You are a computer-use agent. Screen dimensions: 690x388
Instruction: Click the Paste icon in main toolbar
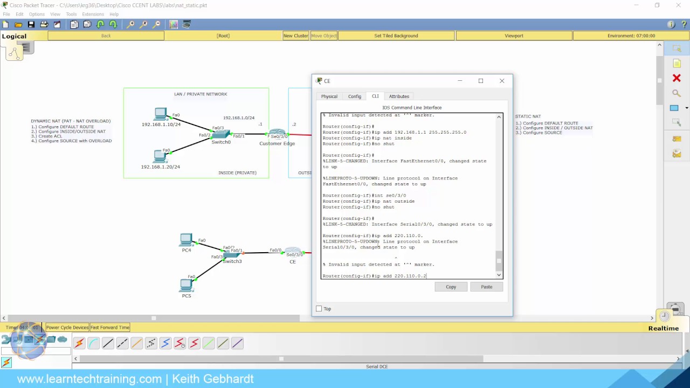coord(87,24)
